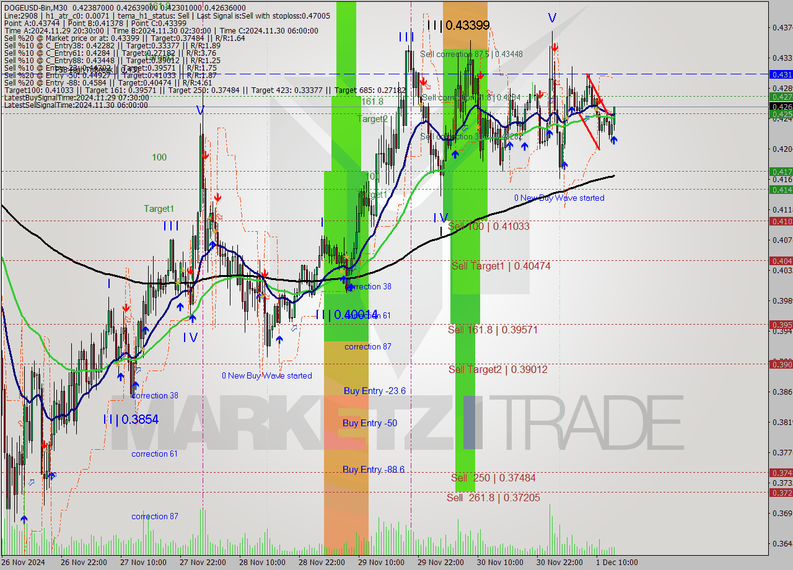Click the '30 Nov 22:00' time axis label
Screen dimensions: 793x570
(560, 563)
